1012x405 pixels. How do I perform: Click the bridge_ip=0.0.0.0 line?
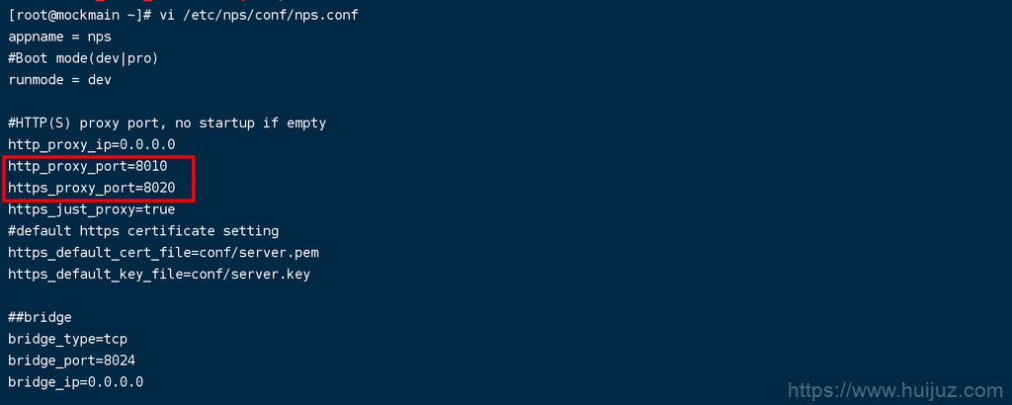75,382
